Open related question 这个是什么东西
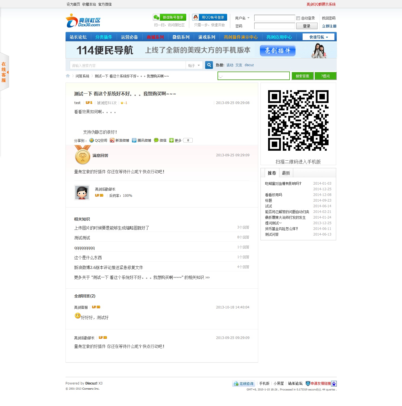 (x=88, y=258)
